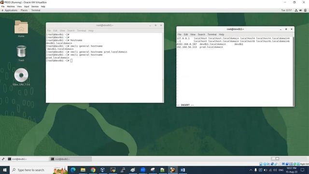Screen dimensions: 309x174
Task: Click the 'prod.localdomain' output line in left terminal
Action: [x=57, y=58]
